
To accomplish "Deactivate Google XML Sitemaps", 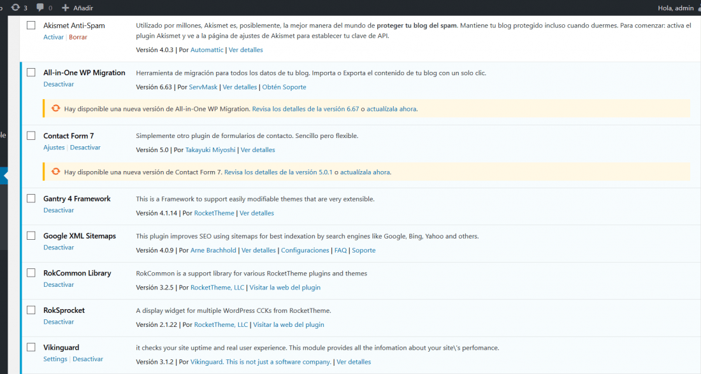I will pos(59,247).
